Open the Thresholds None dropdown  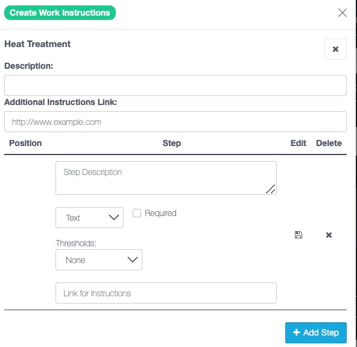pyautogui.click(x=99, y=259)
